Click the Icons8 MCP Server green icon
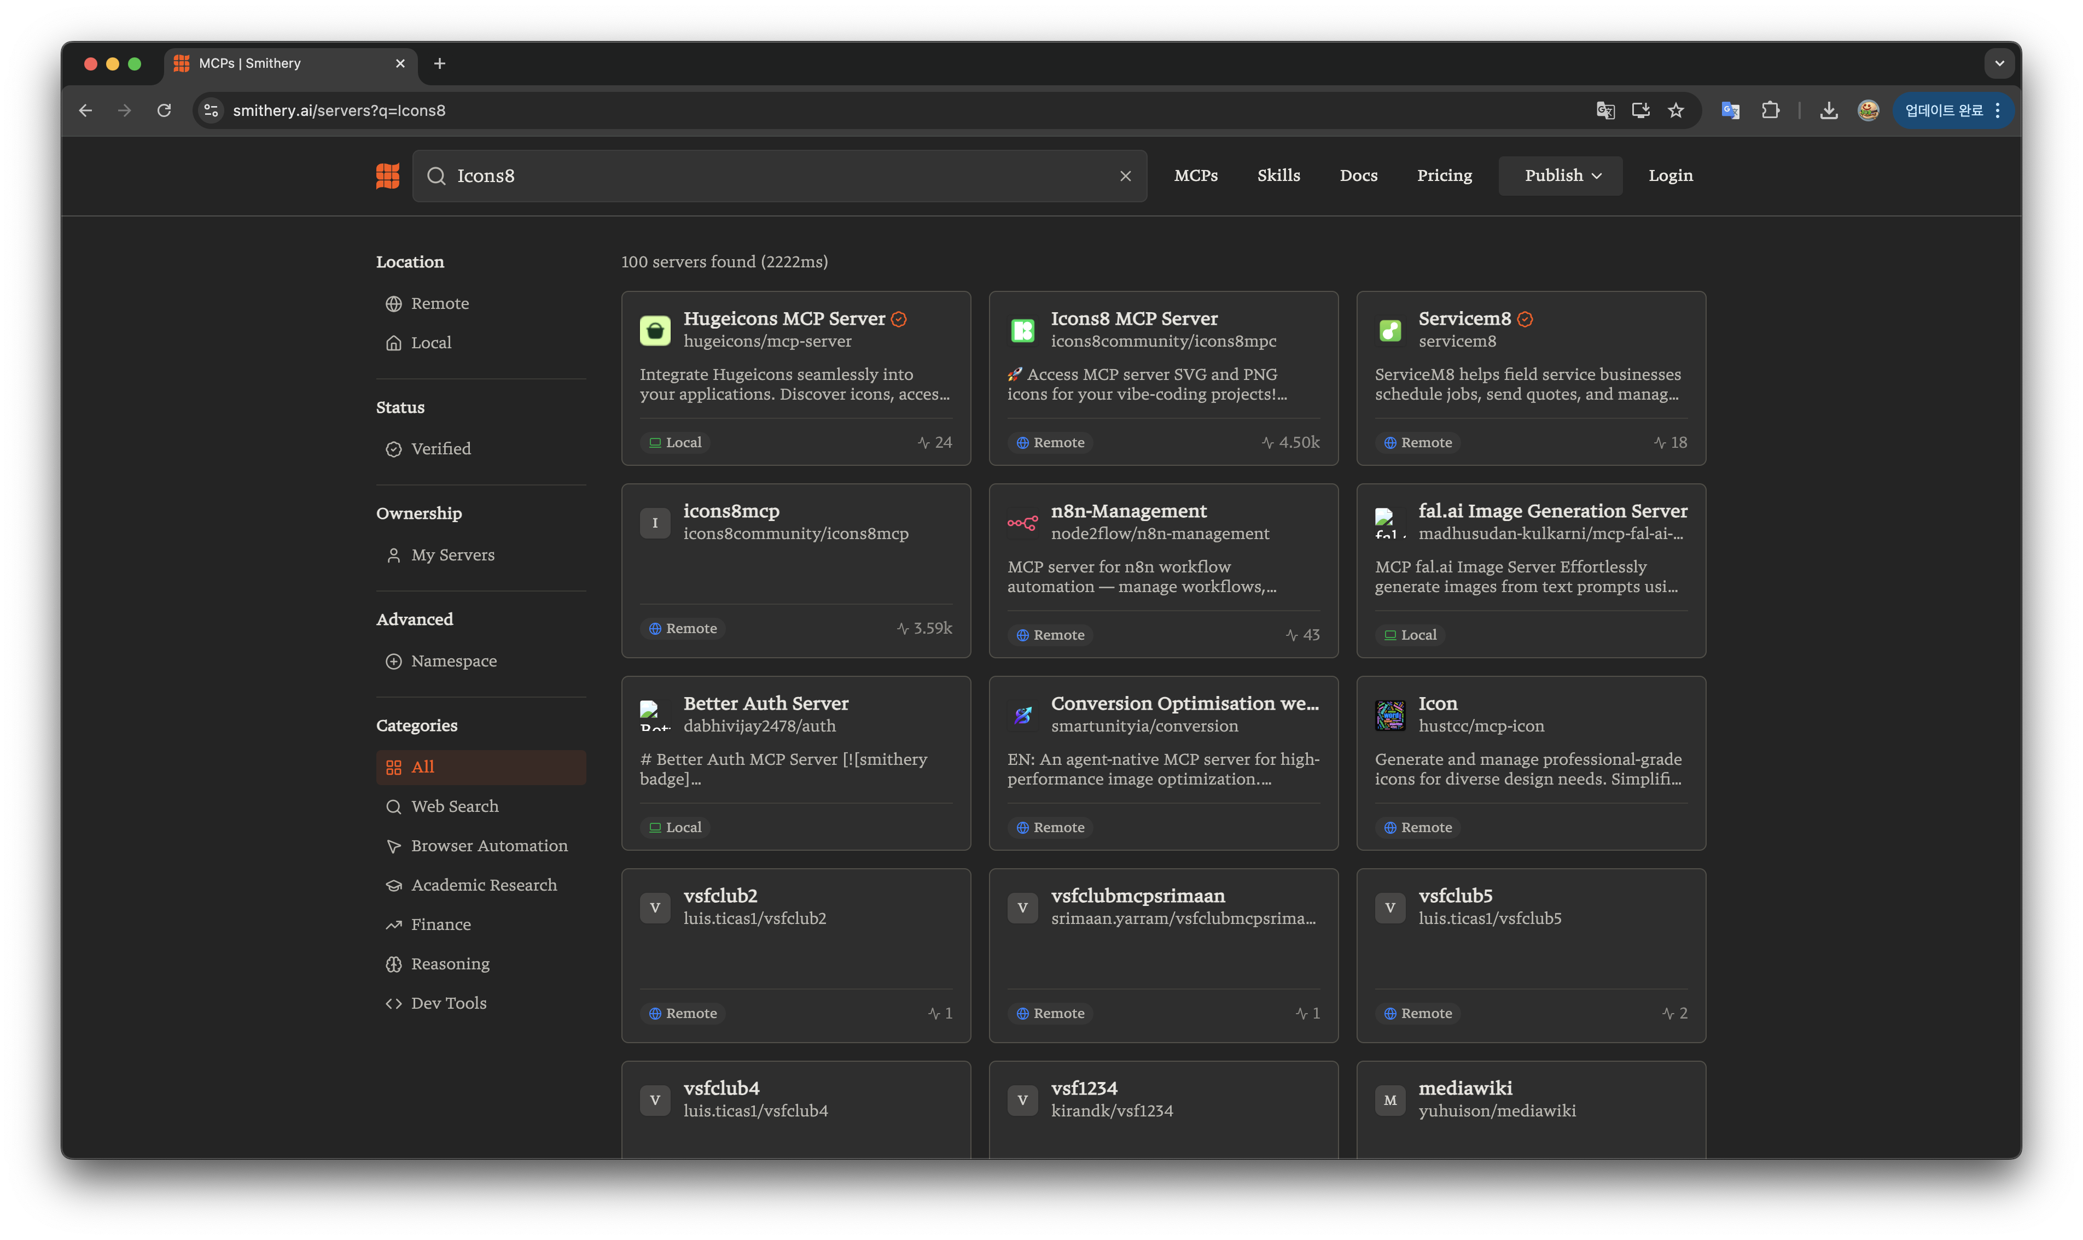The height and width of the screenshot is (1240, 2083). click(x=1022, y=330)
